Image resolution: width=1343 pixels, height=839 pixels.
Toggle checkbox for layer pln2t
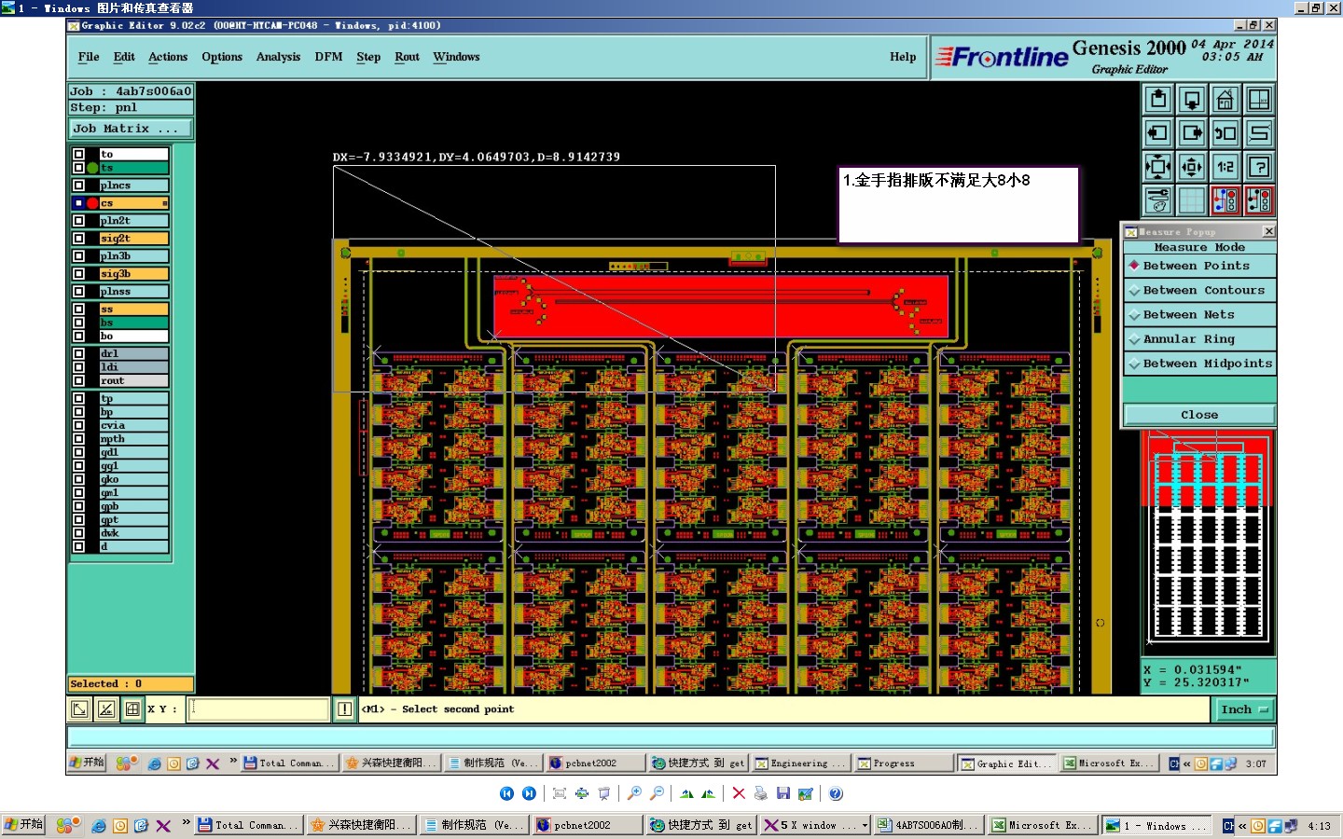coord(78,221)
